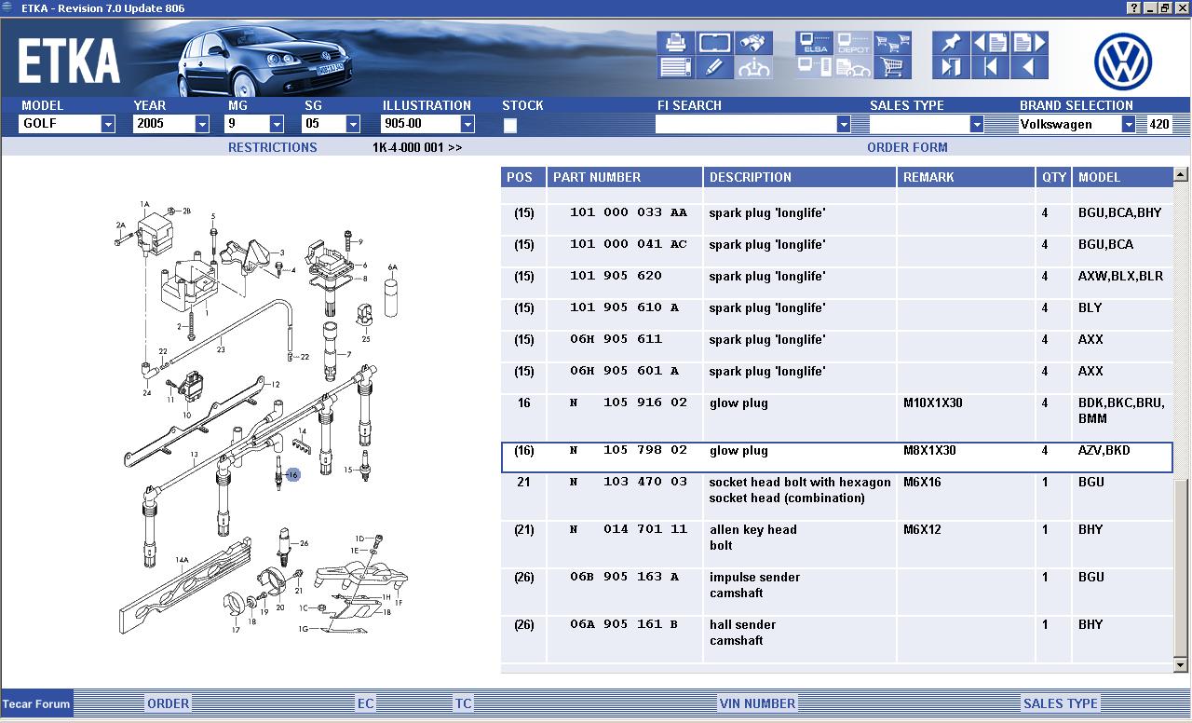Click the Tecar Forum button
Image resolution: width=1192 pixels, height=723 pixels.
tap(36, 703)
